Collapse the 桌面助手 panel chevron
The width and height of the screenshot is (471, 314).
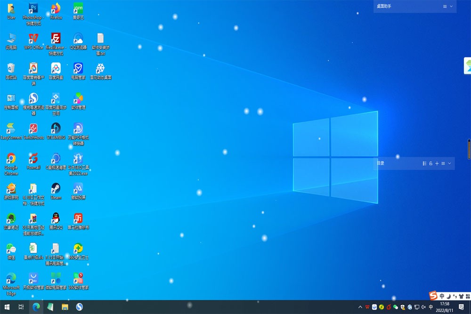[x=451, y=6]
